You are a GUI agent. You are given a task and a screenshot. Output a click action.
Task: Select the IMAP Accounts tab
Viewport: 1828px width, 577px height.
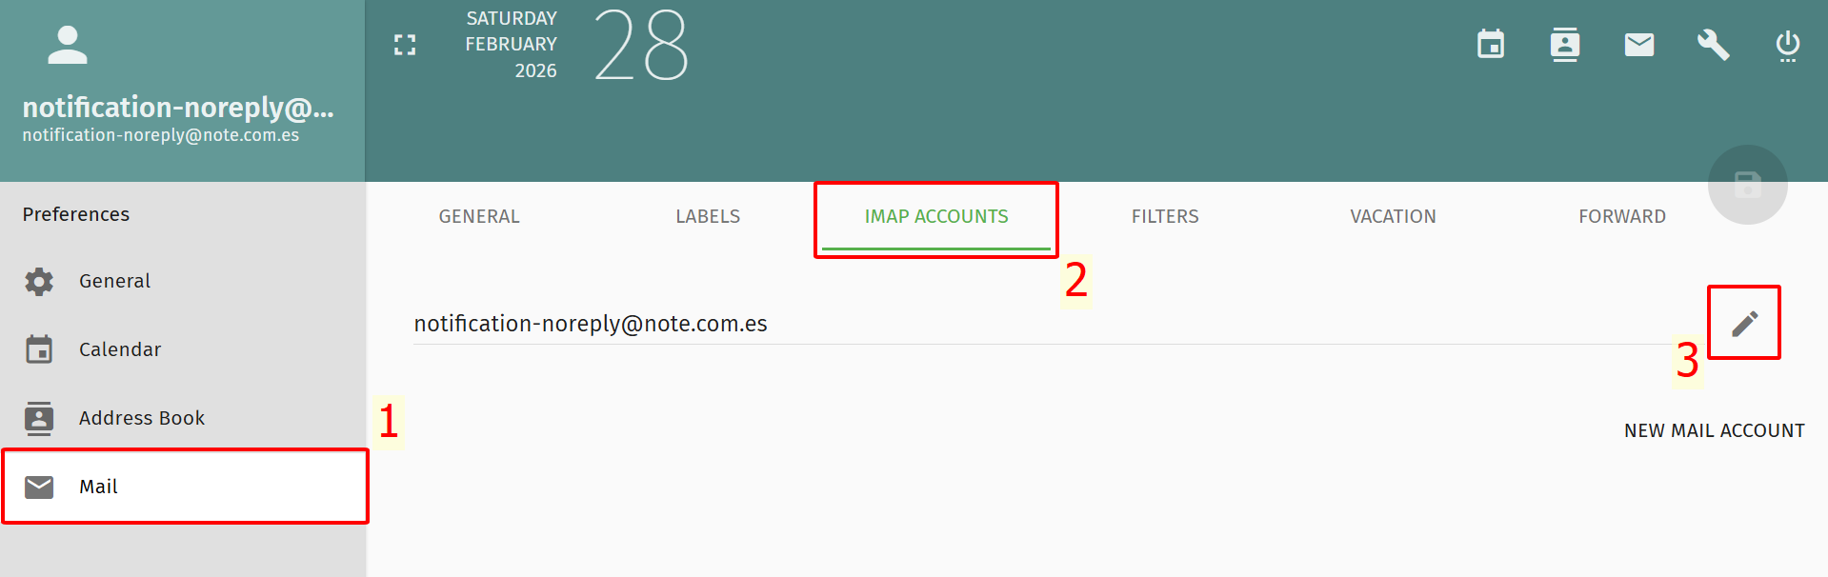pyautogui.click(x=936, y=217)
